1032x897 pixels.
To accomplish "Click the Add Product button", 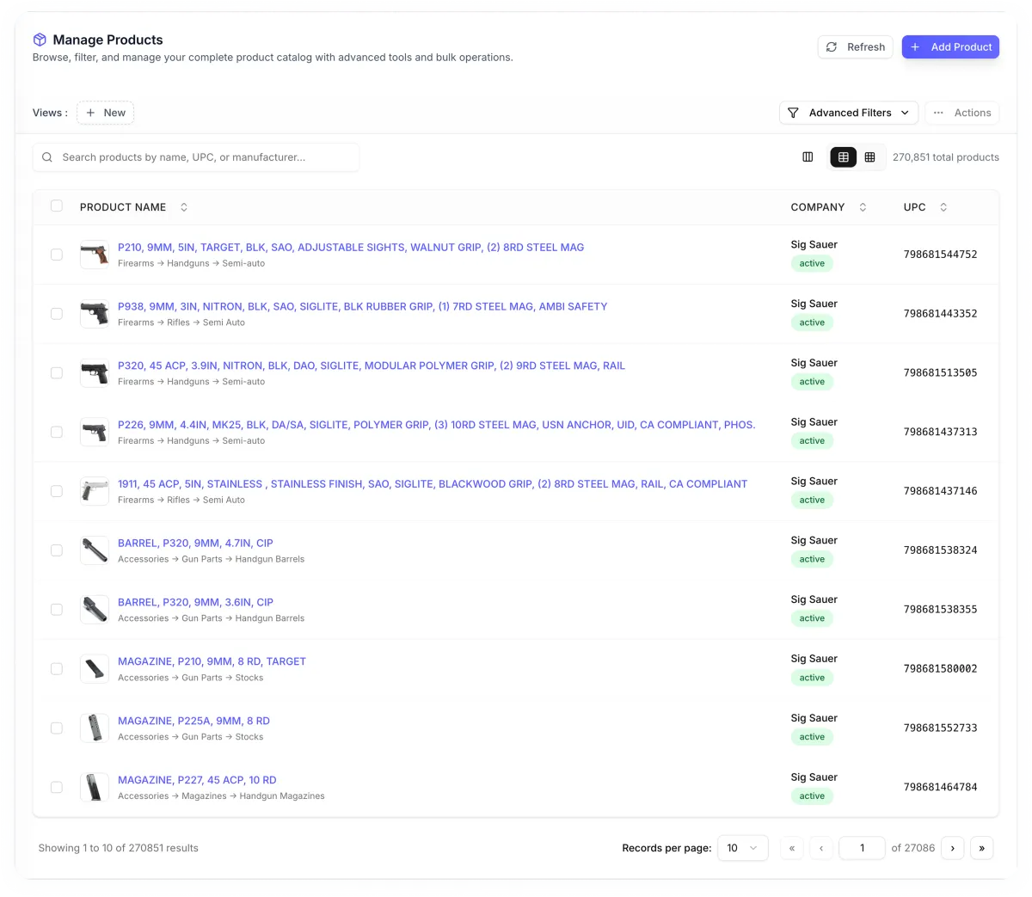I will pyautogui.click(x=950, y=47).
